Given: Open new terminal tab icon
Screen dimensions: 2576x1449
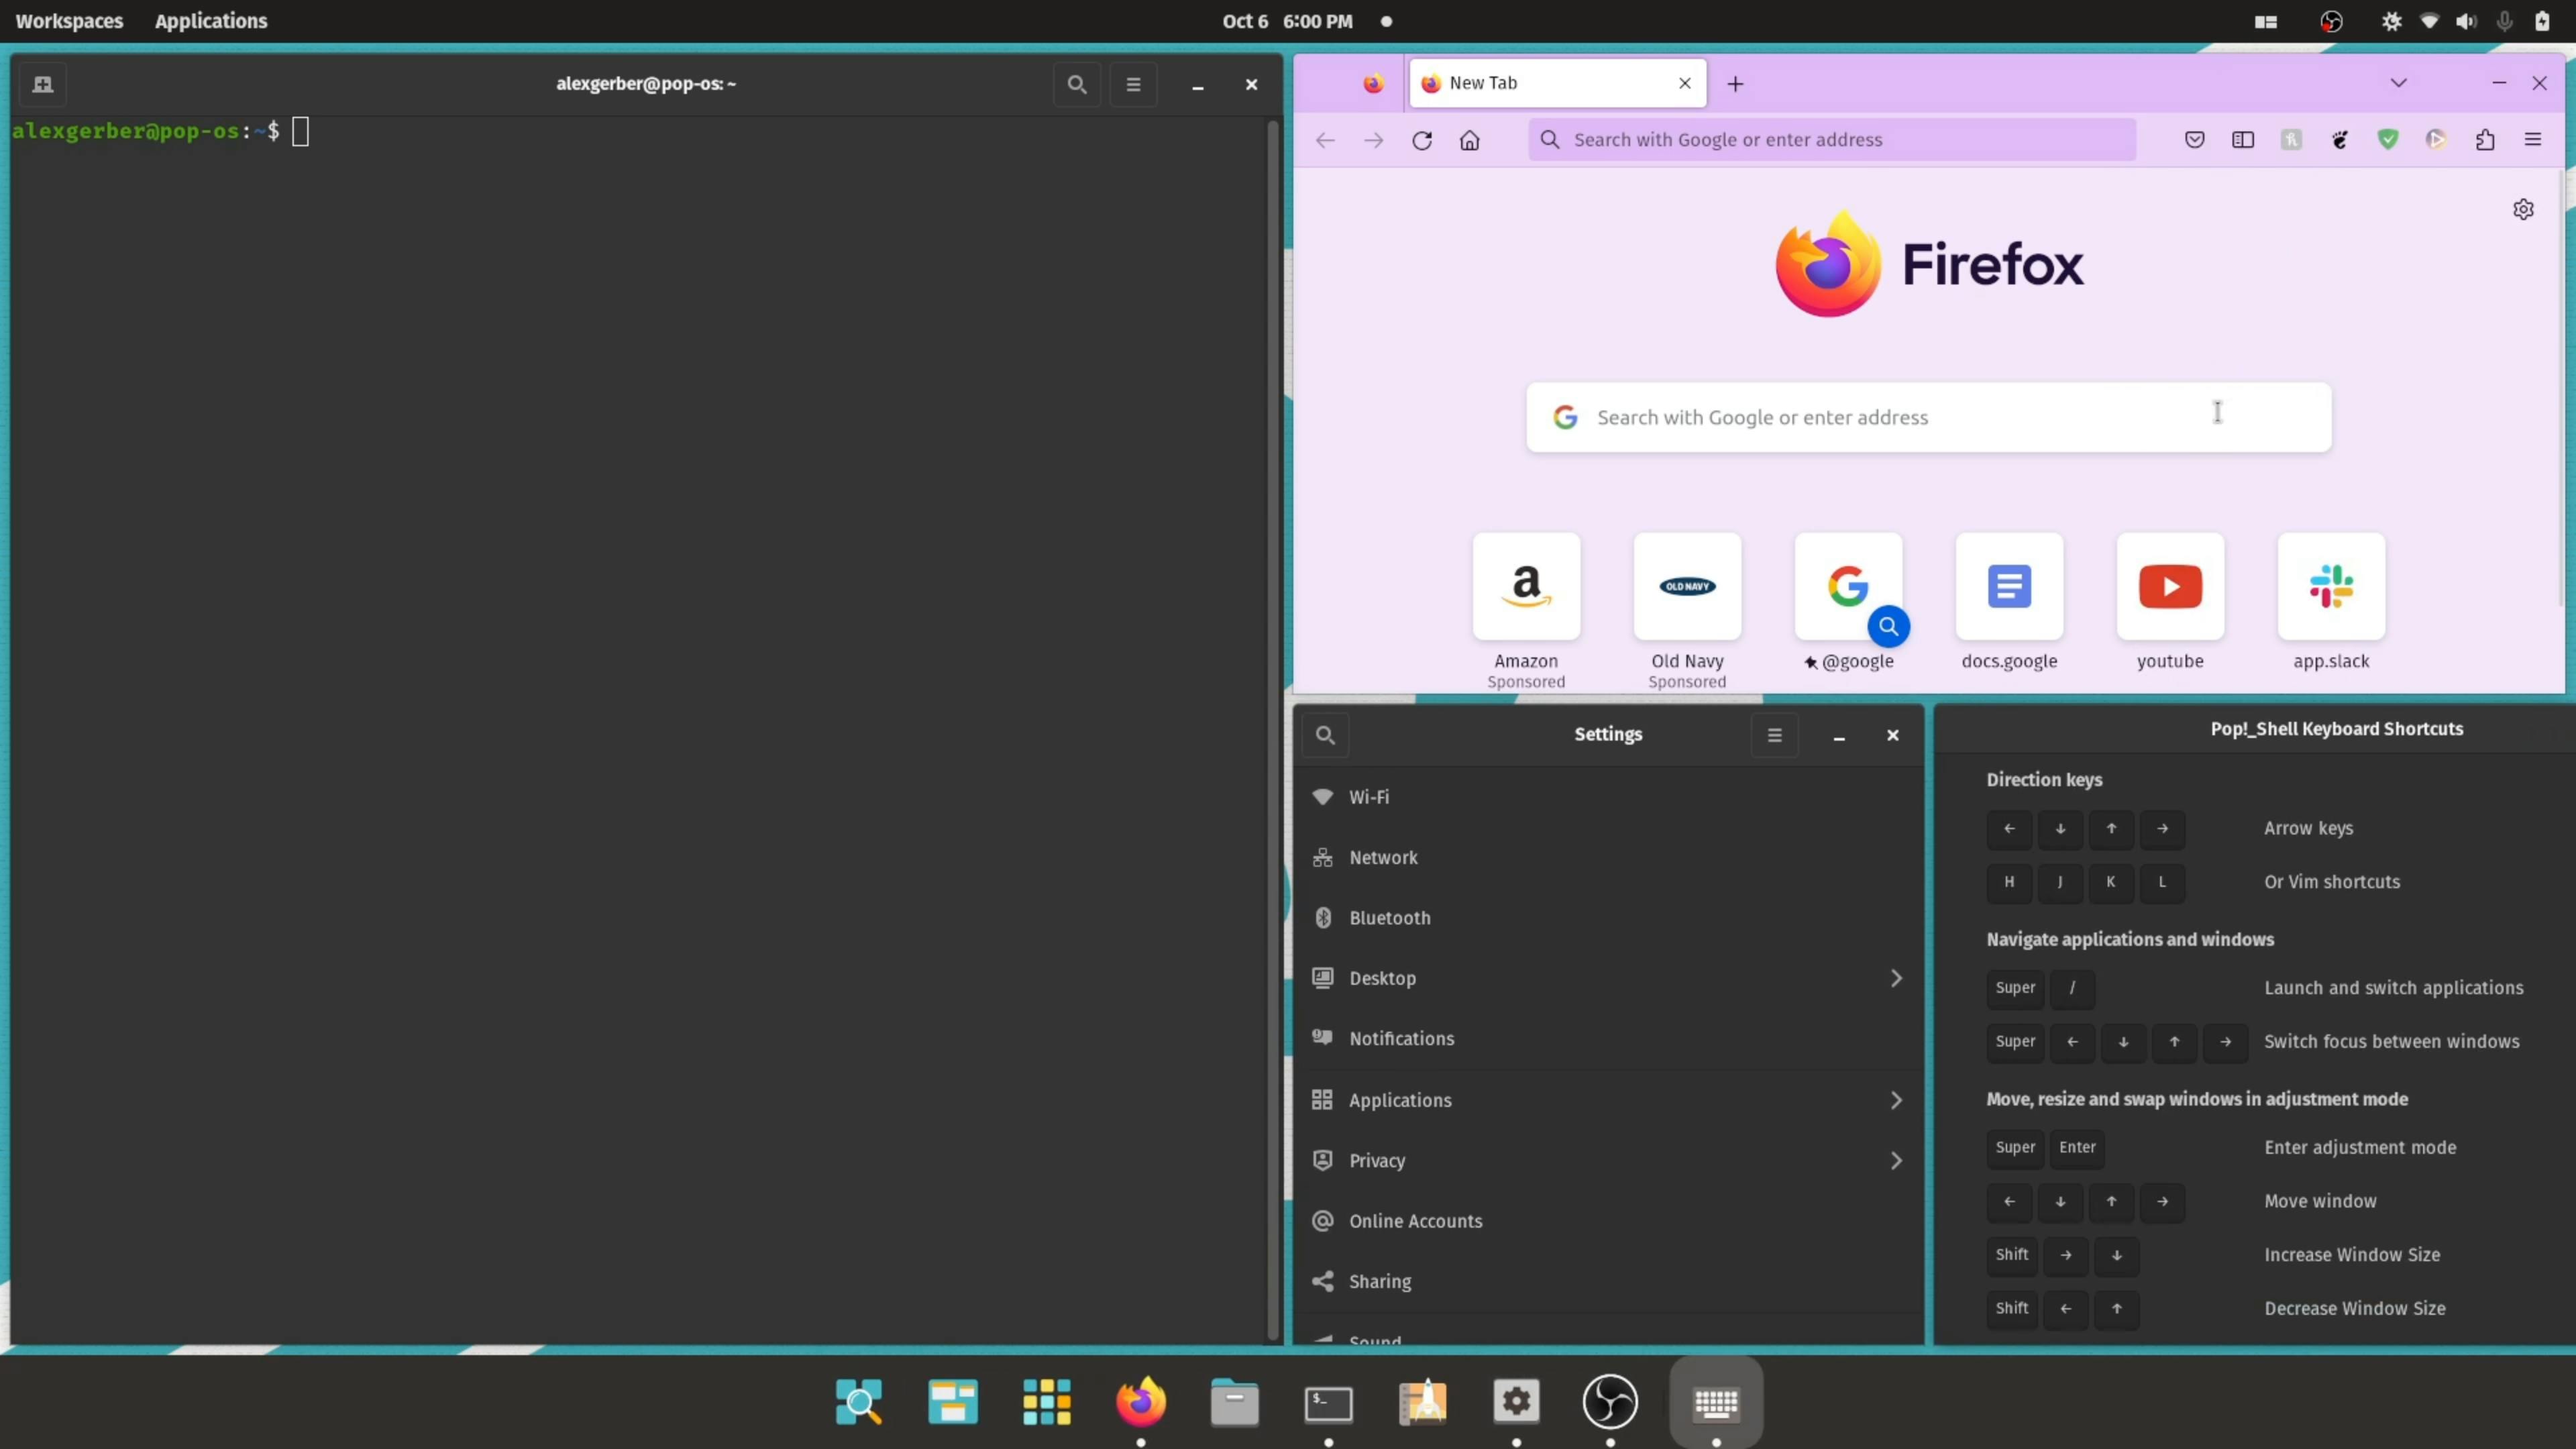Looking at the screenshot, I should (x=43, y=84).
